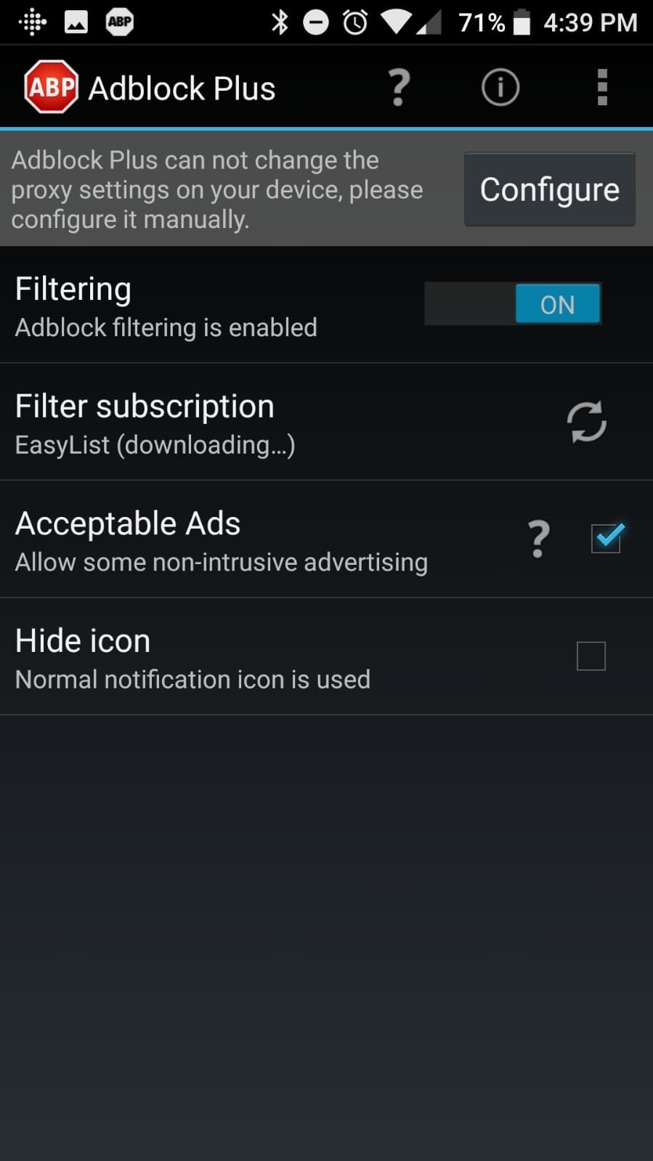
Task: Click the Configure button
Action: [x=550, y=190]
